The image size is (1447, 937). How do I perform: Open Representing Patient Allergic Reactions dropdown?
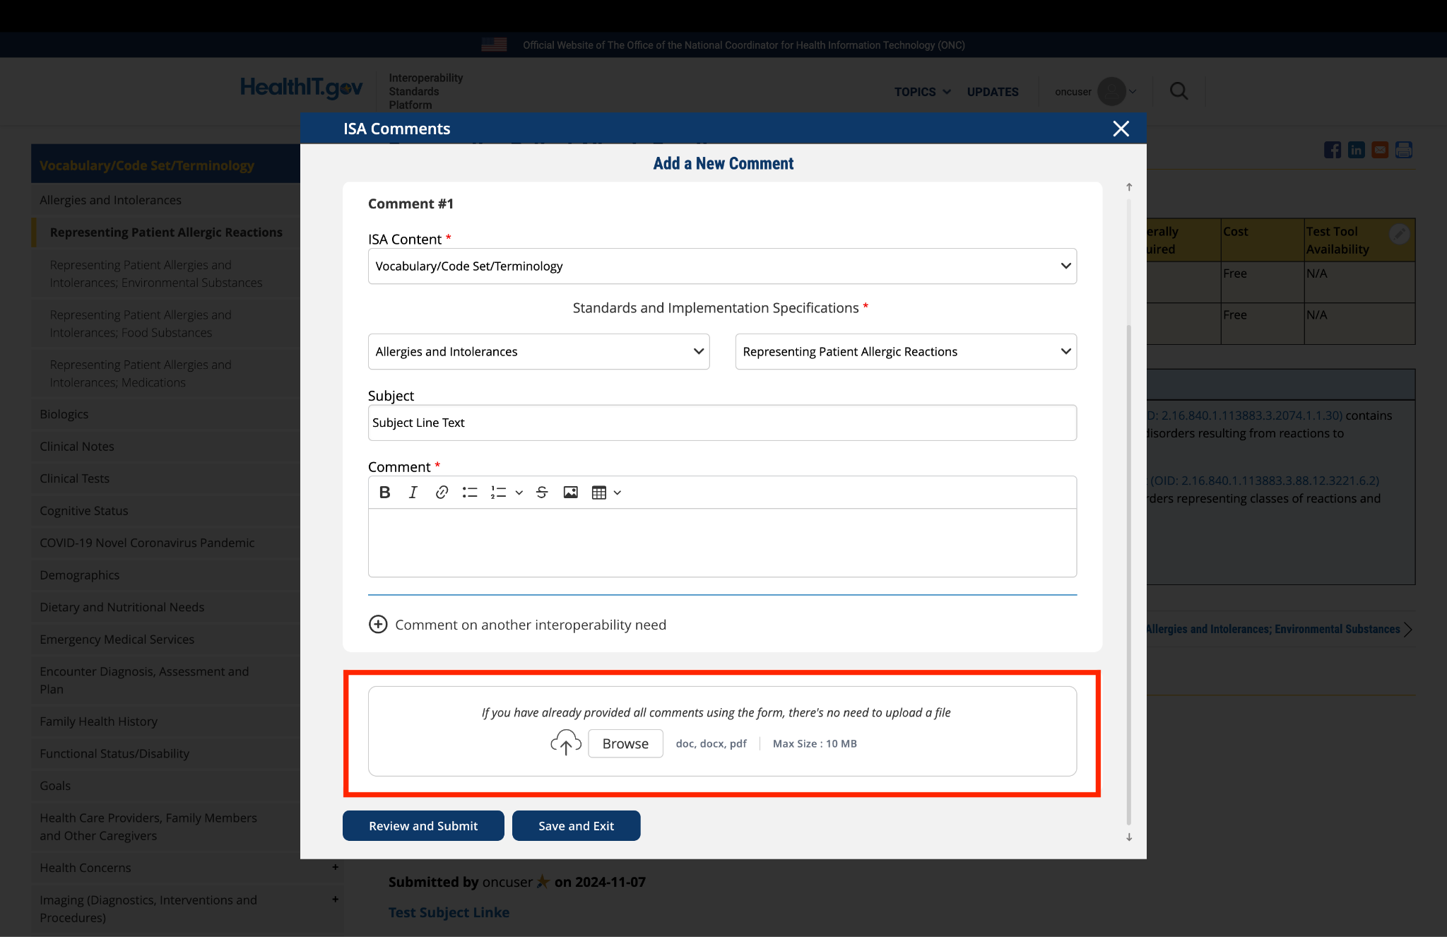pos(906,352)
